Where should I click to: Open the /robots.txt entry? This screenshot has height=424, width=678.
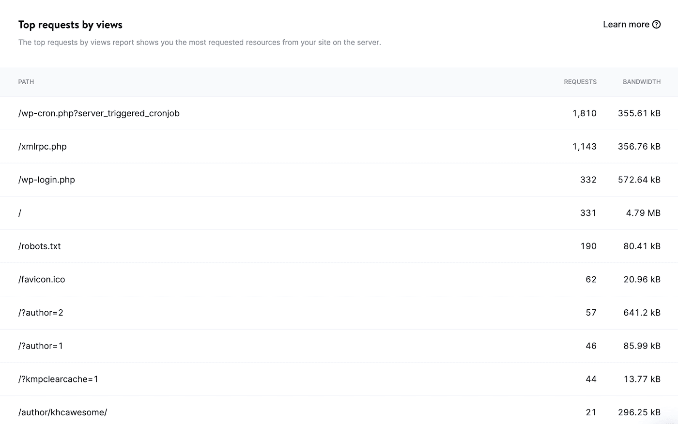39,246
